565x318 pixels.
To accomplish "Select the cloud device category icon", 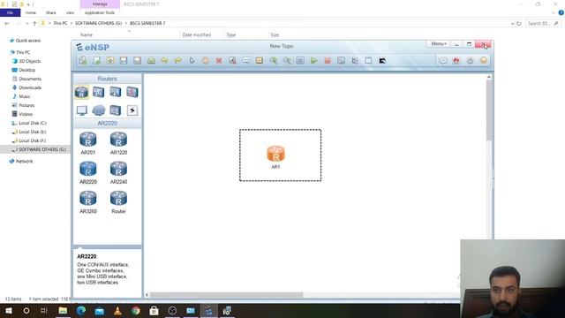I will [98, 110].
